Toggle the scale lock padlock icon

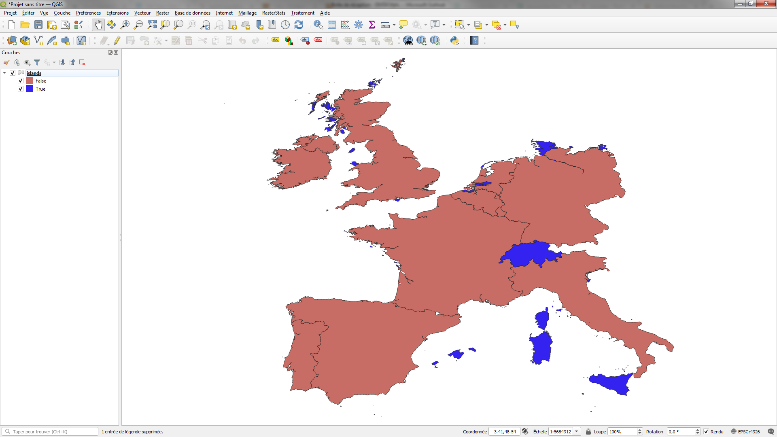click(x=588, y=432)
